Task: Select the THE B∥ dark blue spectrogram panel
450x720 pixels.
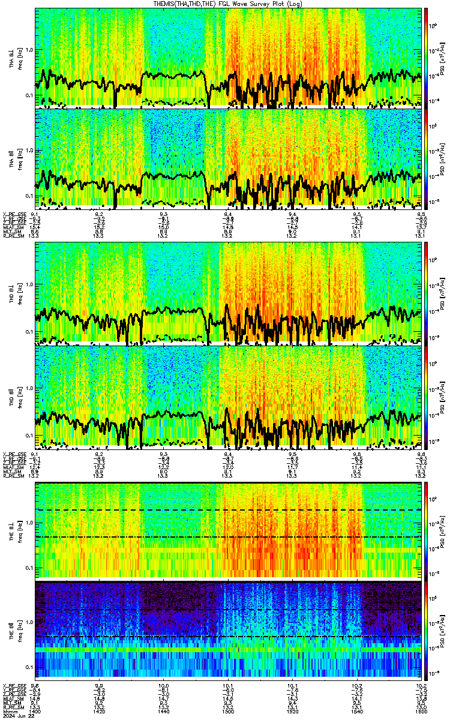Action: point(228,630)
